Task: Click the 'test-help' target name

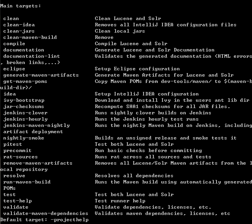Action: pyautogui.click(x=17, y=201)
